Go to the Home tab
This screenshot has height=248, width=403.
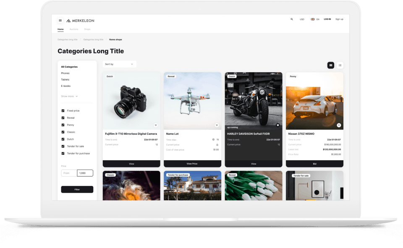tap(60, 29)
